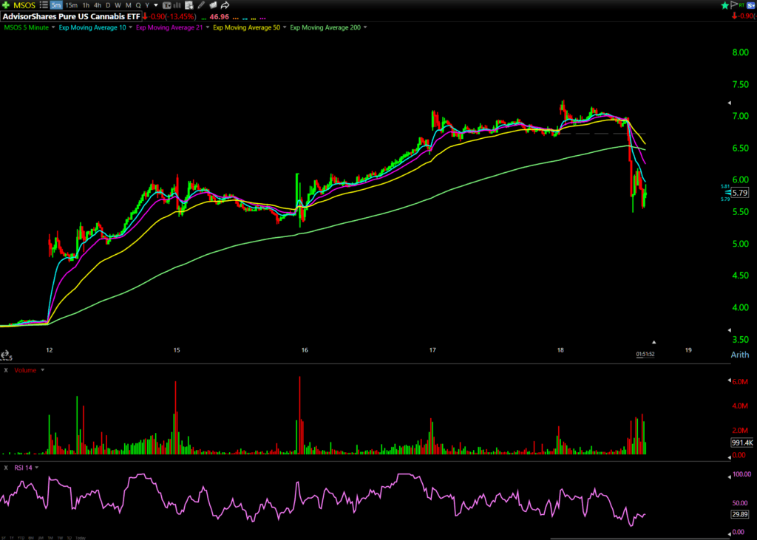Select the pencil drawing tool
Screen dimensions: 757x540
(x=201, y=5)
